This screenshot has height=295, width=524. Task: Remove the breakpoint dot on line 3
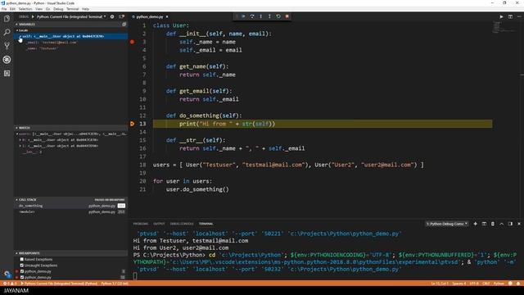[132, 42]
